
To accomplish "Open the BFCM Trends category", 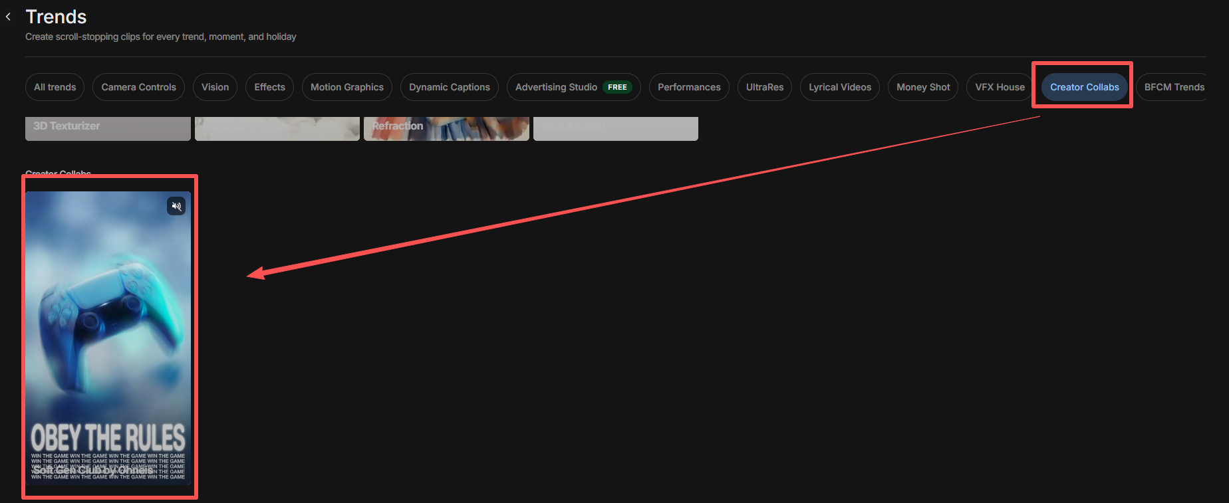I will tap(1174, 87).
